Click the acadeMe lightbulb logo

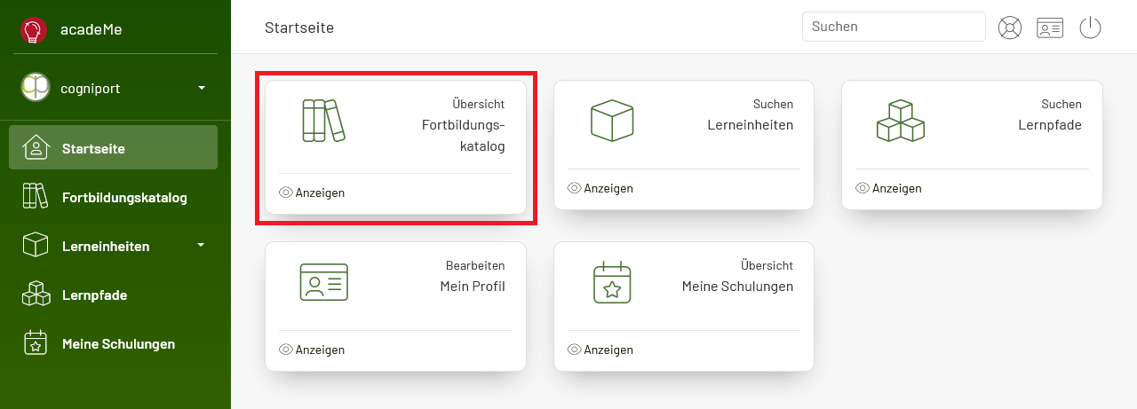34,30
